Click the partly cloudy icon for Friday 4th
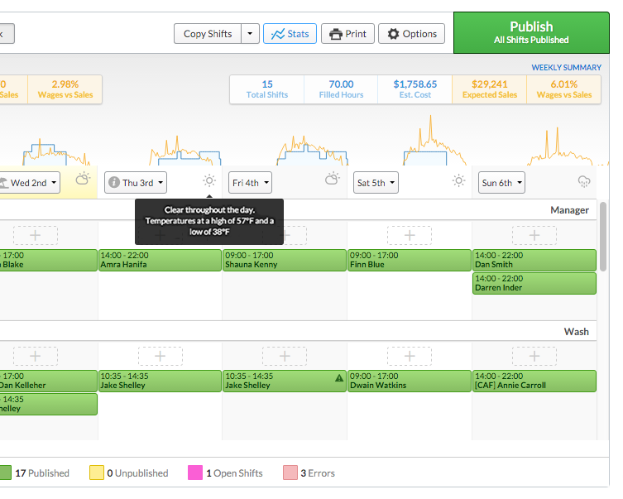 pyautogui.click(x=332, y=179)
